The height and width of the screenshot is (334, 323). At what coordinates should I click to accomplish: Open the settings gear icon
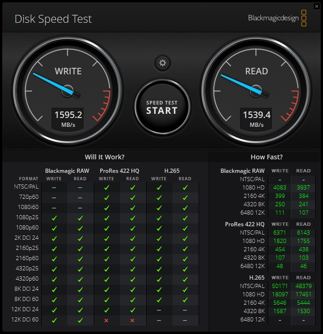tap(162, 63)
